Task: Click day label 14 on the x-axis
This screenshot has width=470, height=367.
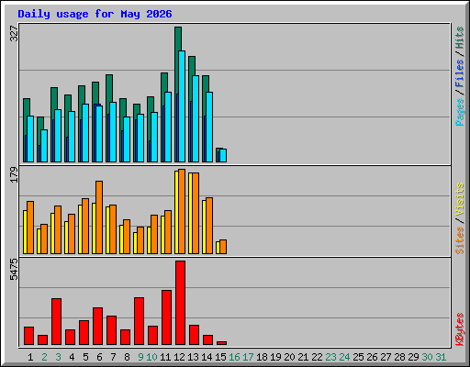Action: pos(207,357)
